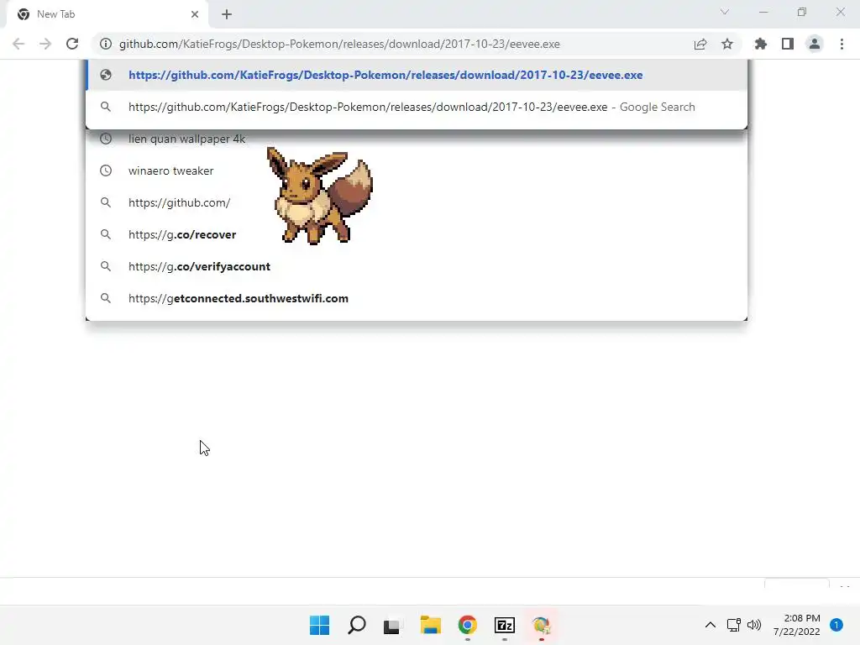View site information icon in address bar
860x645 pixels.
tap(105, 44)
